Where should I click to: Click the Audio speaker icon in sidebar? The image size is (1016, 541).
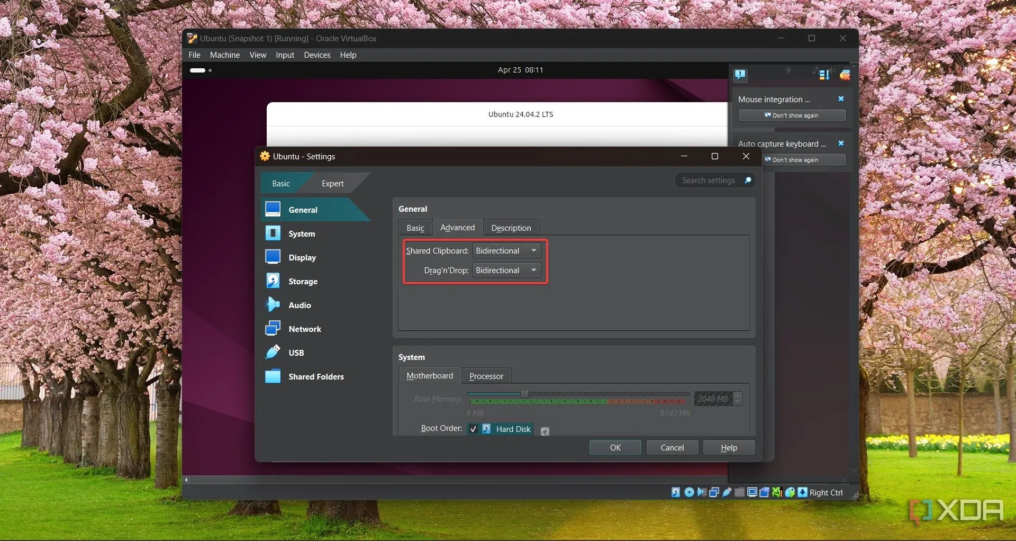pos(273,304)
